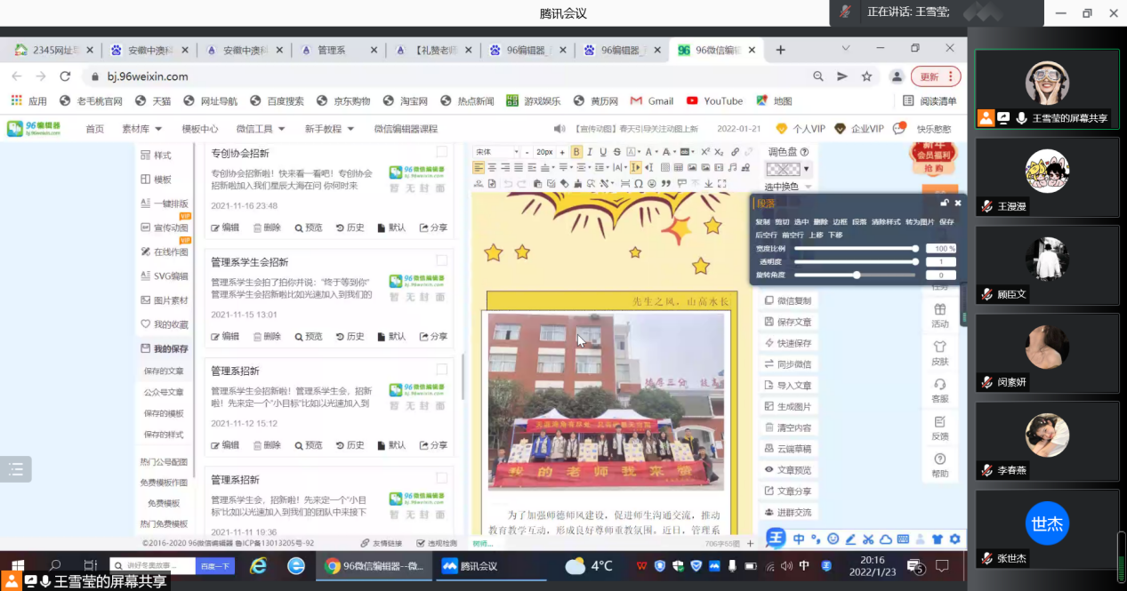Click 编辑 under 专创协会招新 article
1127x591 pixels.
tap(225, 228)
